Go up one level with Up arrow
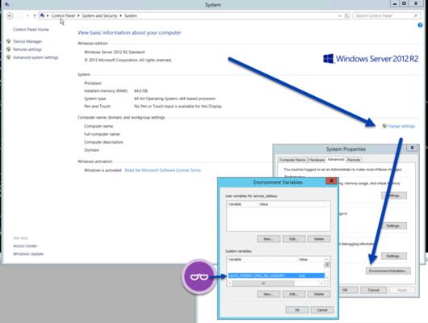The width and height of the screenshot is (428, 323). pos(35,16)
